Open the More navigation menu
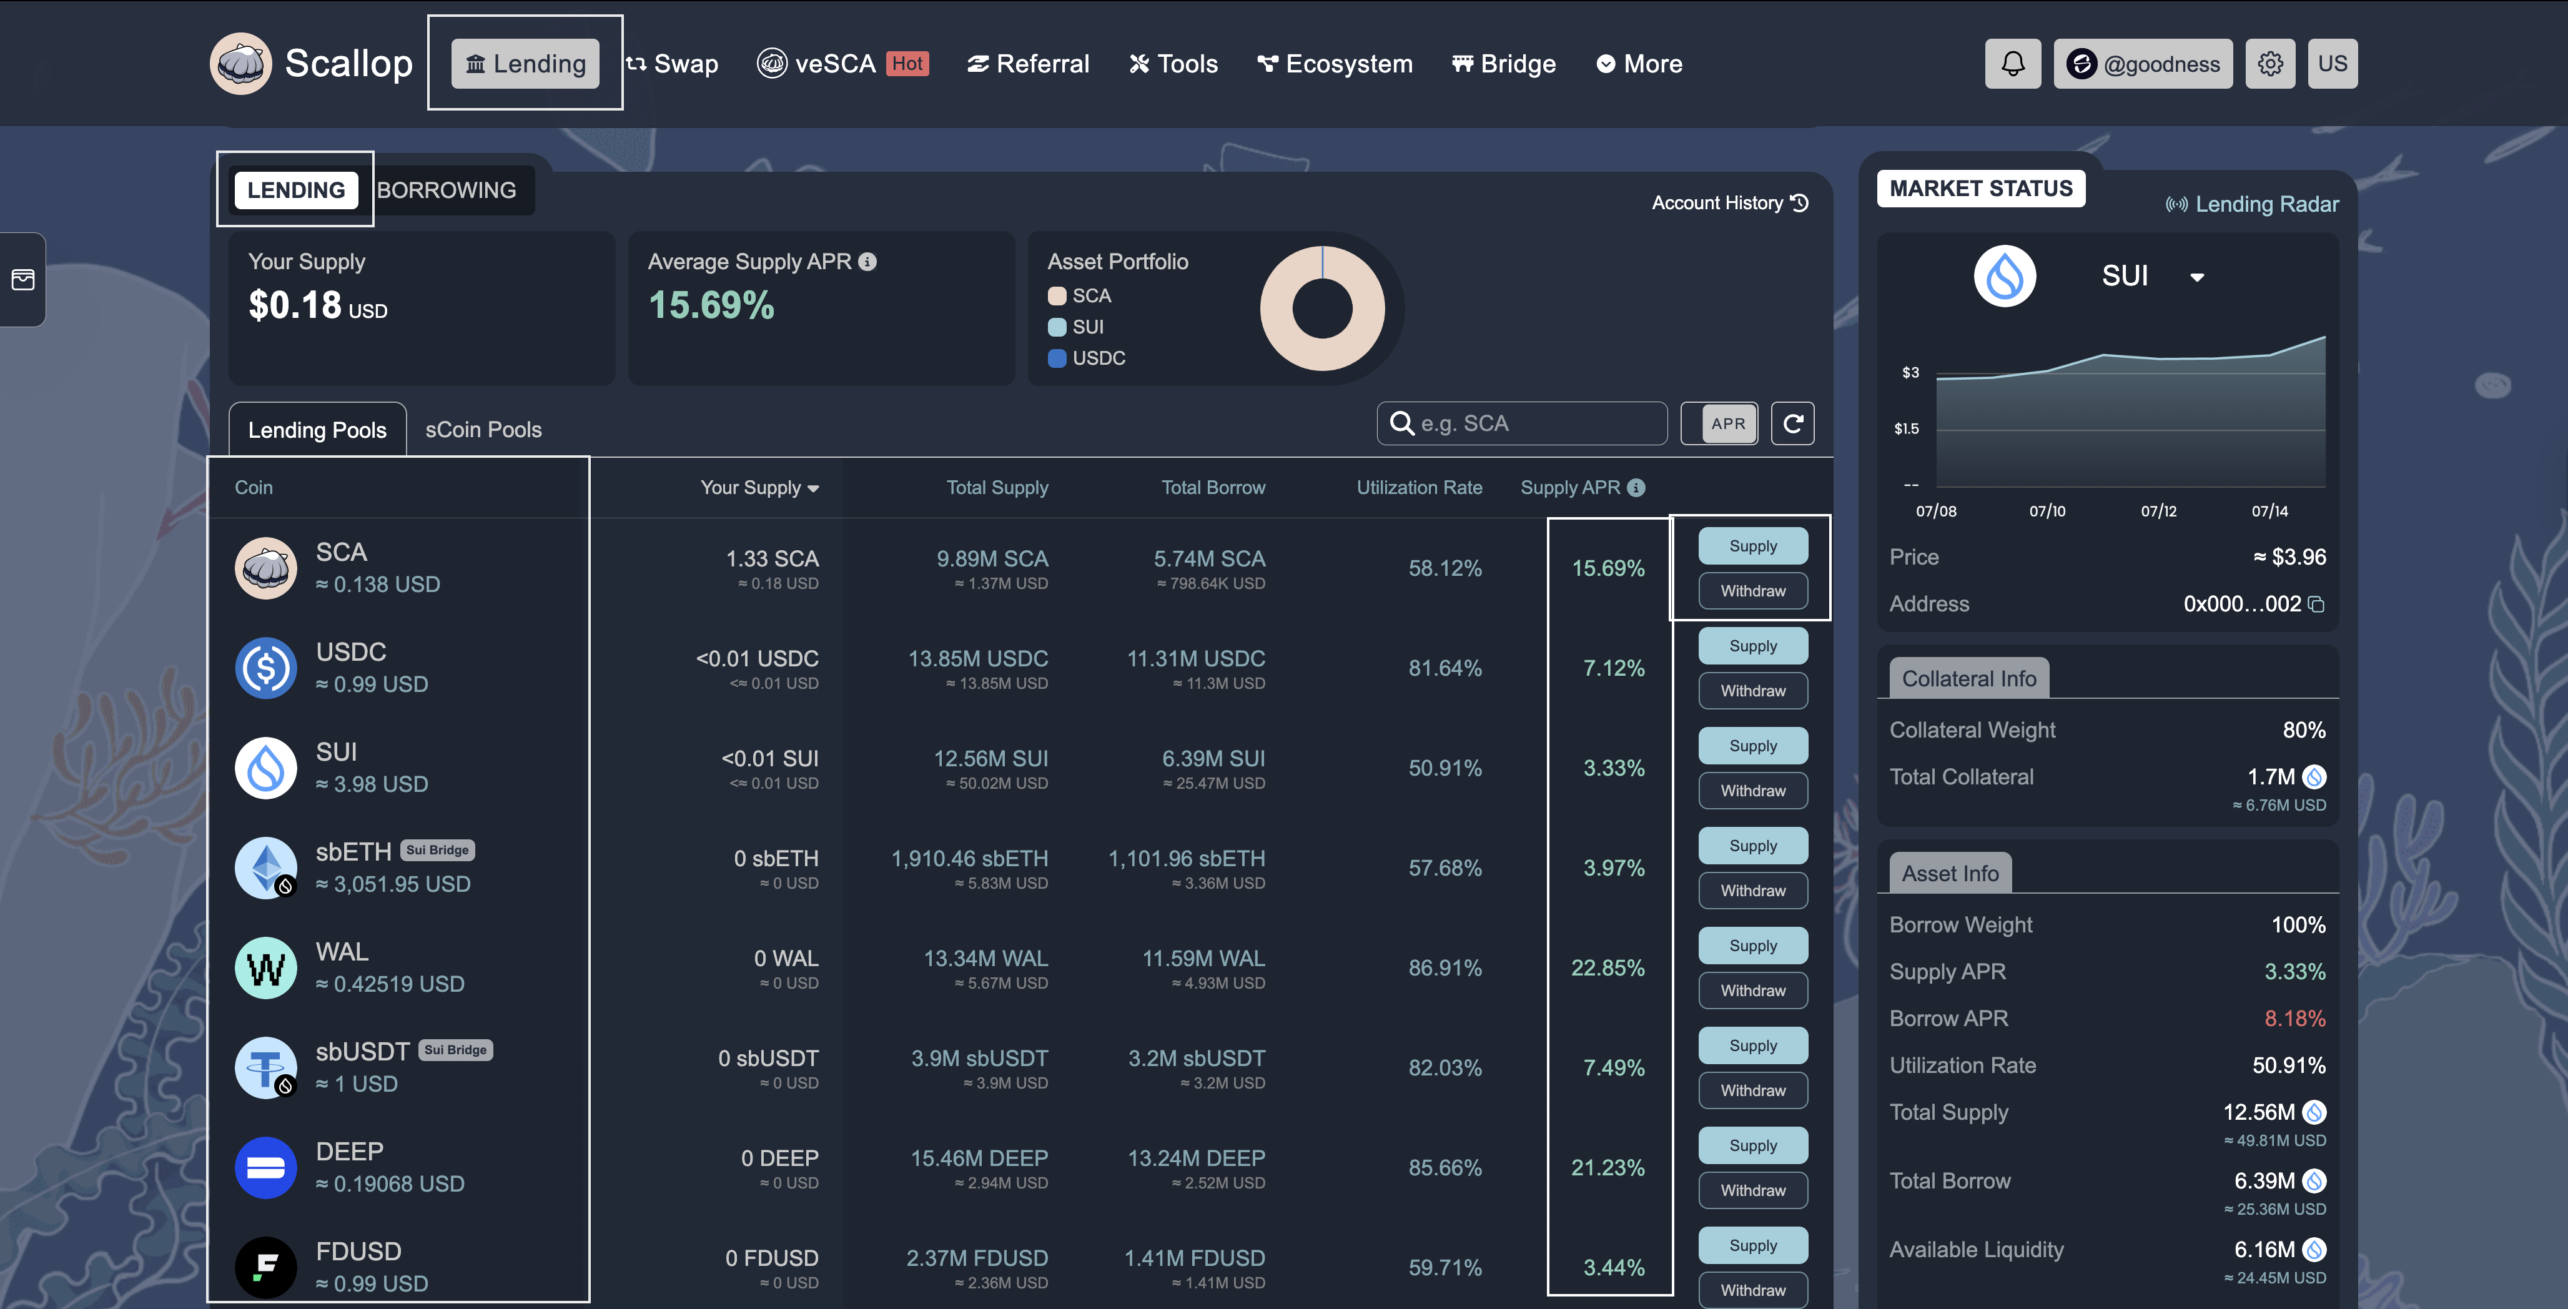The height and width of the screenshot is (1309, 2568). point(1639,64)
